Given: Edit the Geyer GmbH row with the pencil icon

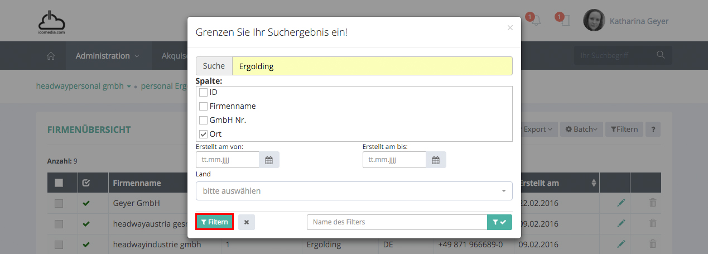Looking at the screenshot, I should [621, 203].
